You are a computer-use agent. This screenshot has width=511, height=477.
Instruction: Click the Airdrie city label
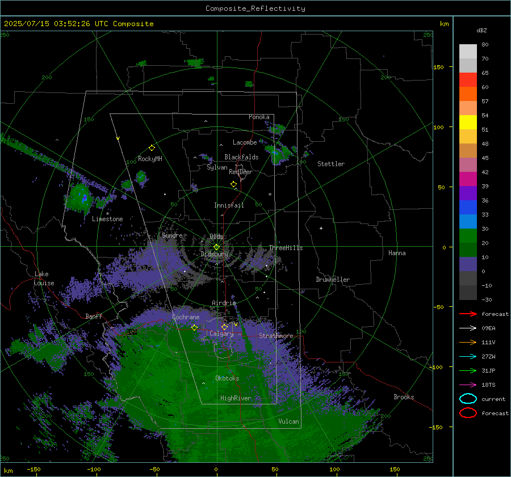(x=224, y=303)
